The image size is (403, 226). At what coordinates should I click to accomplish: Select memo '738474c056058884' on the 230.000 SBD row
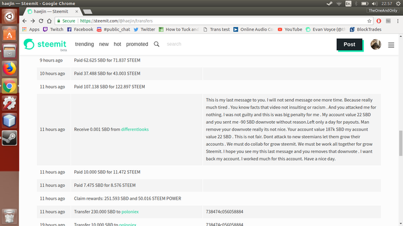click(224, 212)
